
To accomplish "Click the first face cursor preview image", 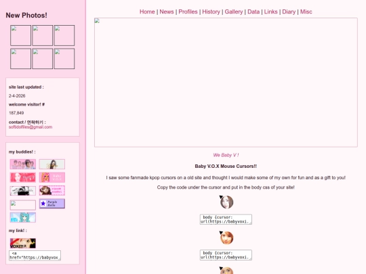I will point(226,202).
